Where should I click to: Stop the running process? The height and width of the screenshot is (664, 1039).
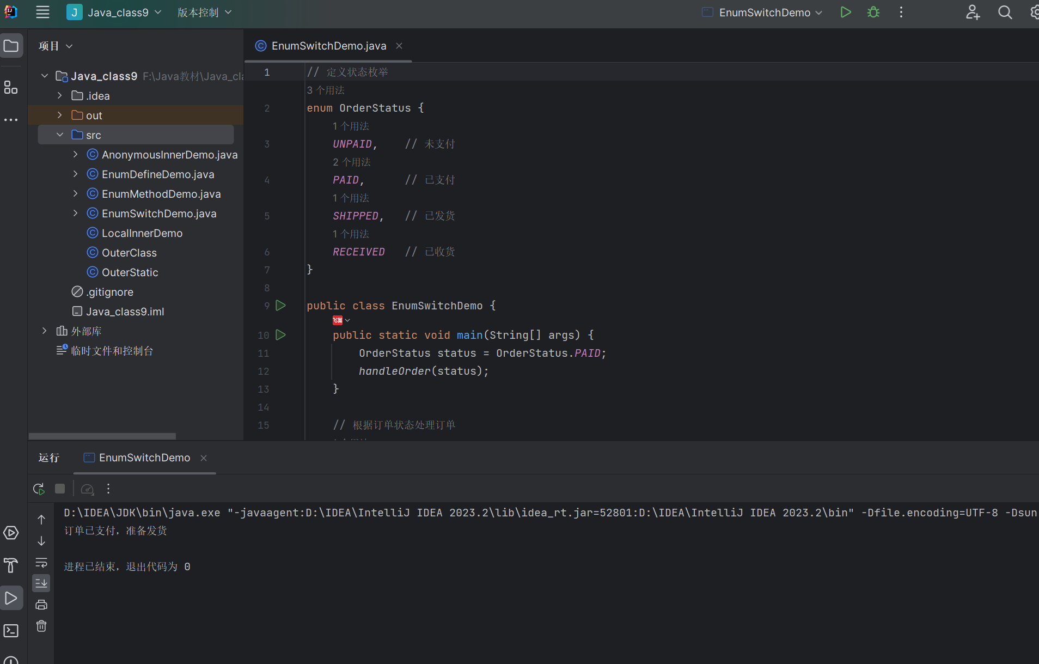[x=60, y=489]
